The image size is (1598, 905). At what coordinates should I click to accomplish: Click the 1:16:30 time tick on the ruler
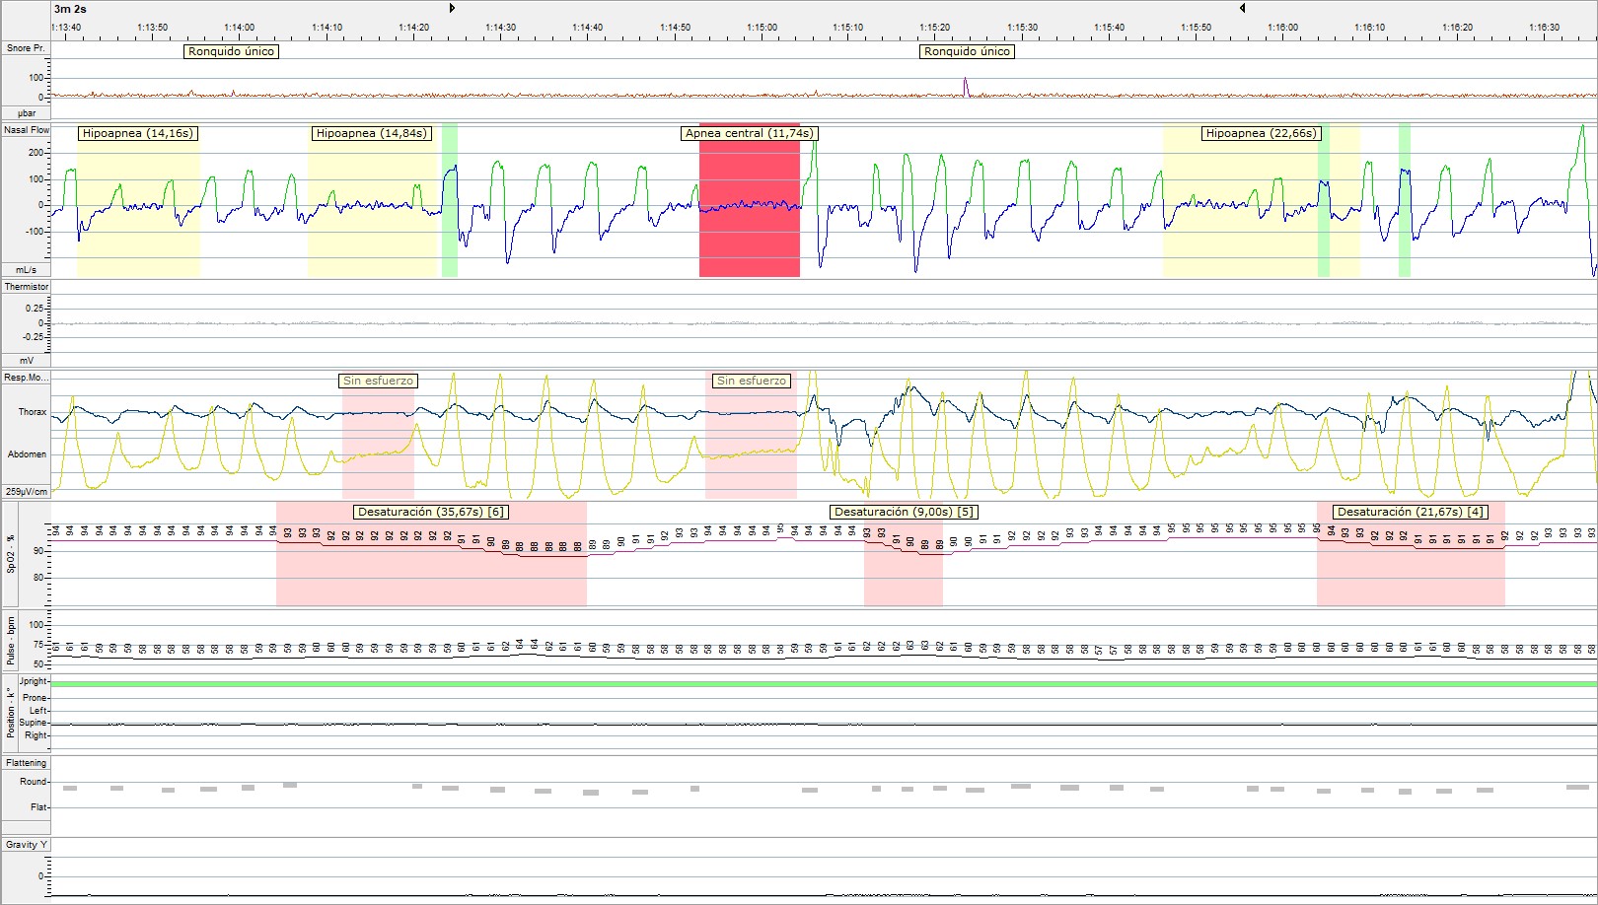1545,28
